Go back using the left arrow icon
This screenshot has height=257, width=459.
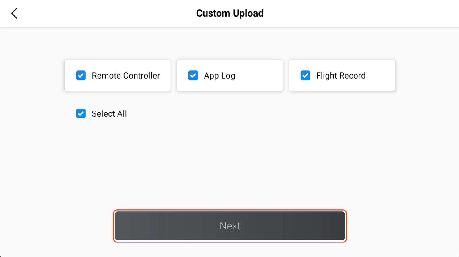14,13
